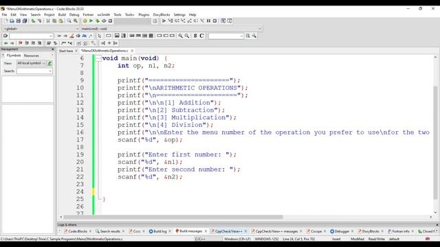This screenshot has width=440, height=247.
Task: Click the Open file toolbar icon
Action: point(12,21)
